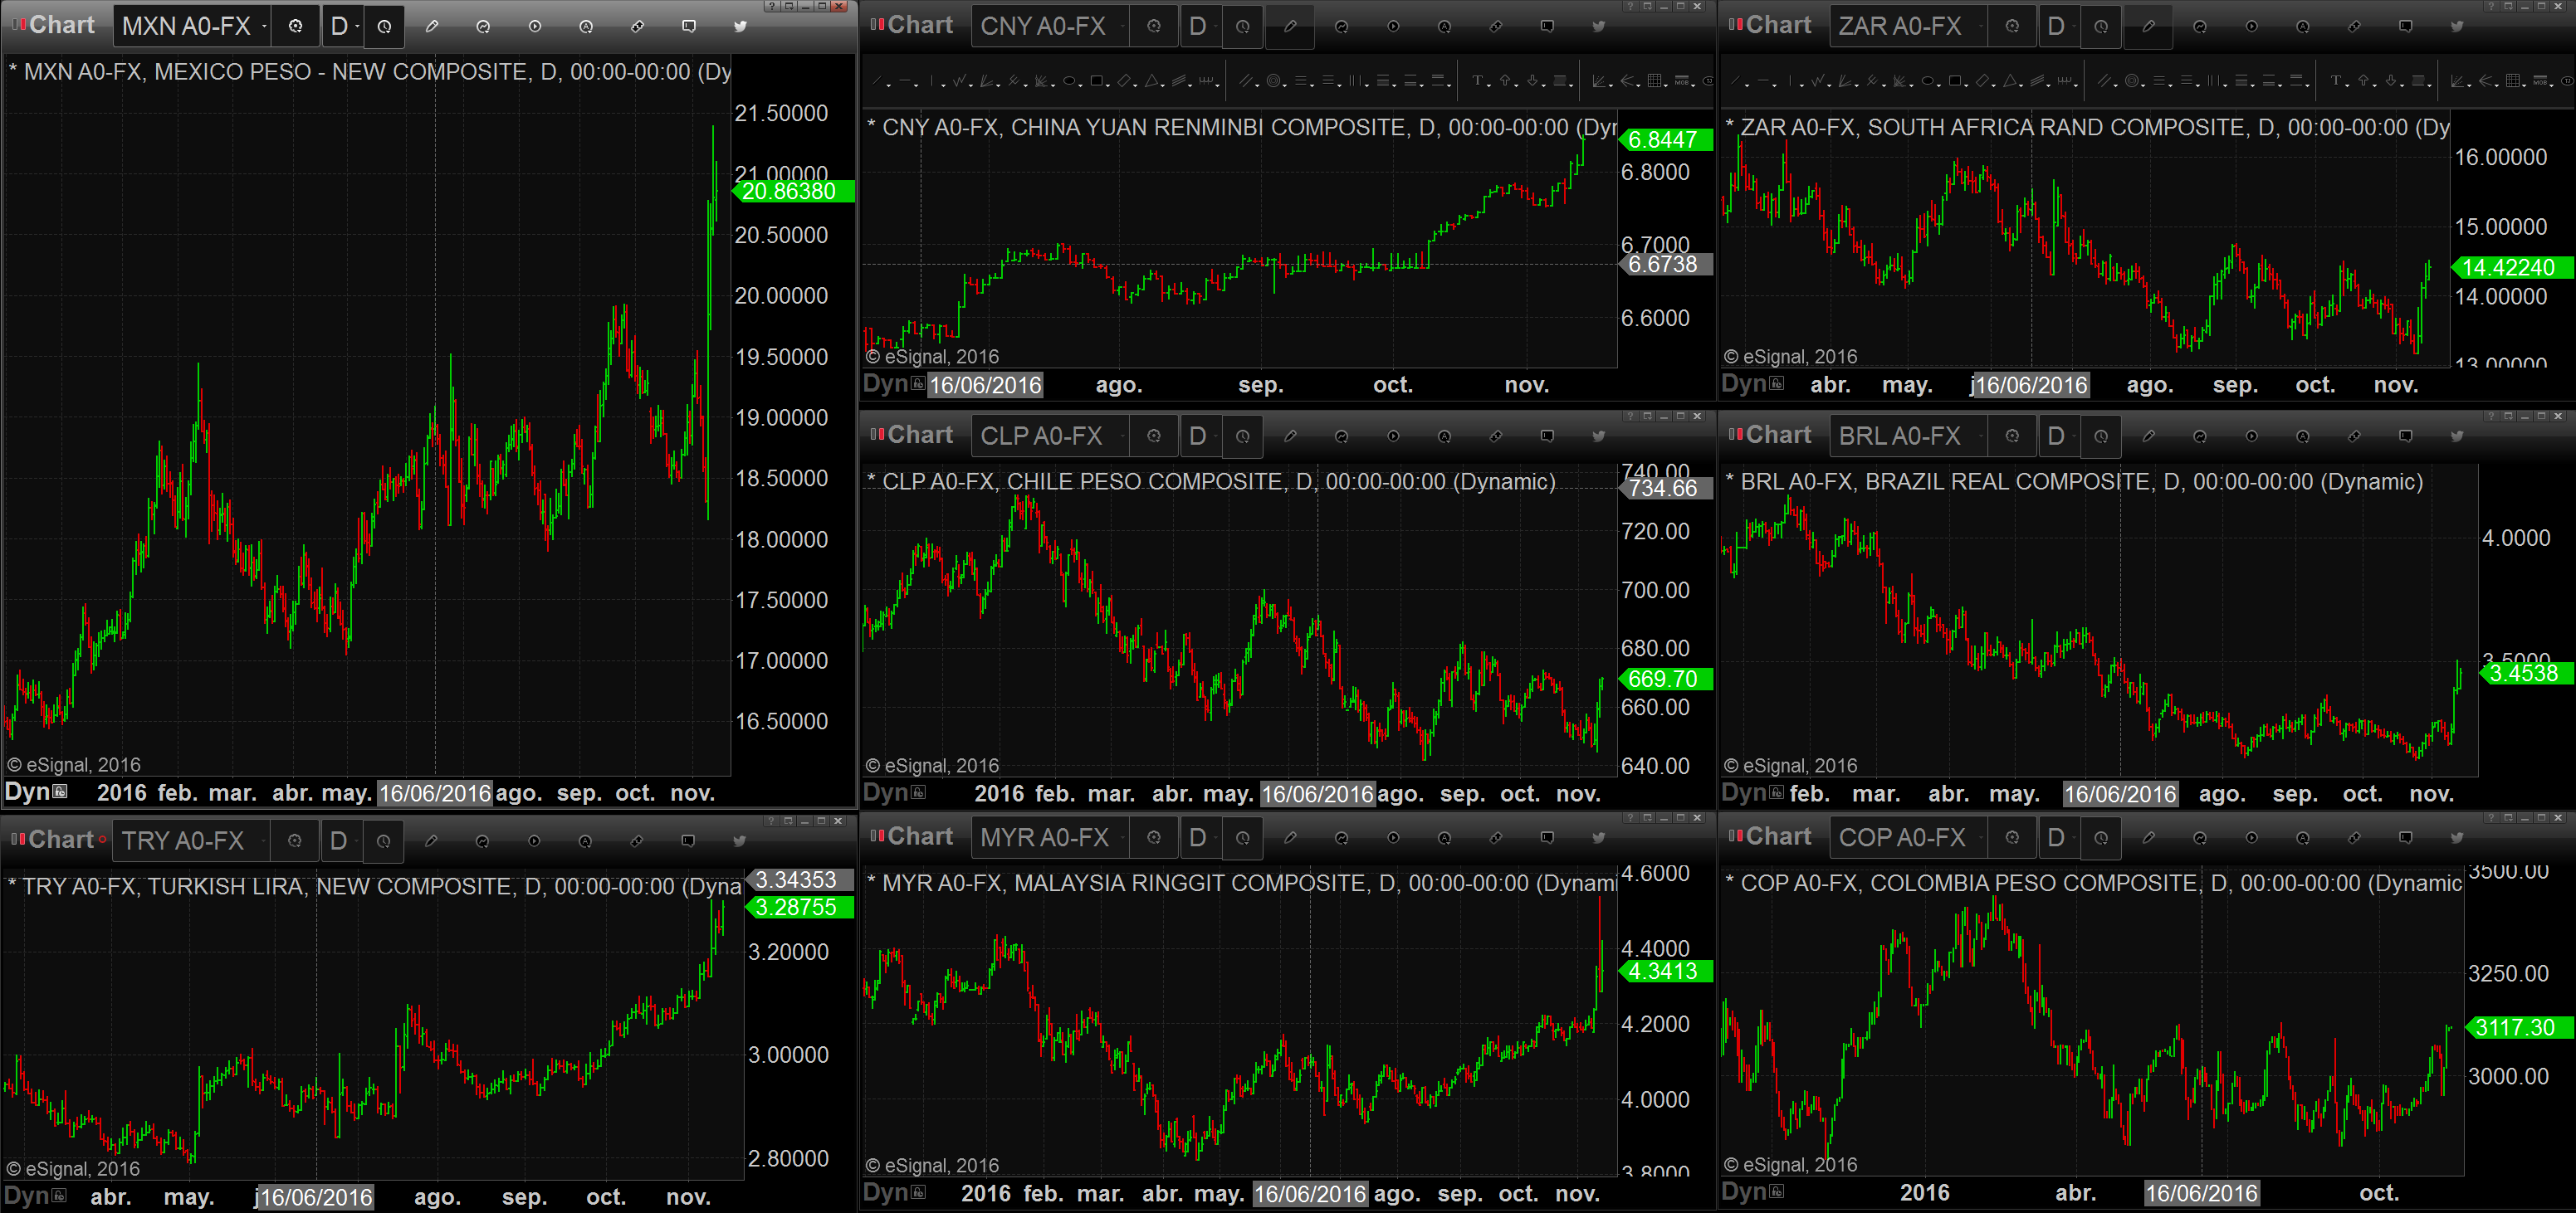Select the grid tool in ZAR chart
The height and width of the screenshot is (1213, 2576).
click(x=2512, y=81)
